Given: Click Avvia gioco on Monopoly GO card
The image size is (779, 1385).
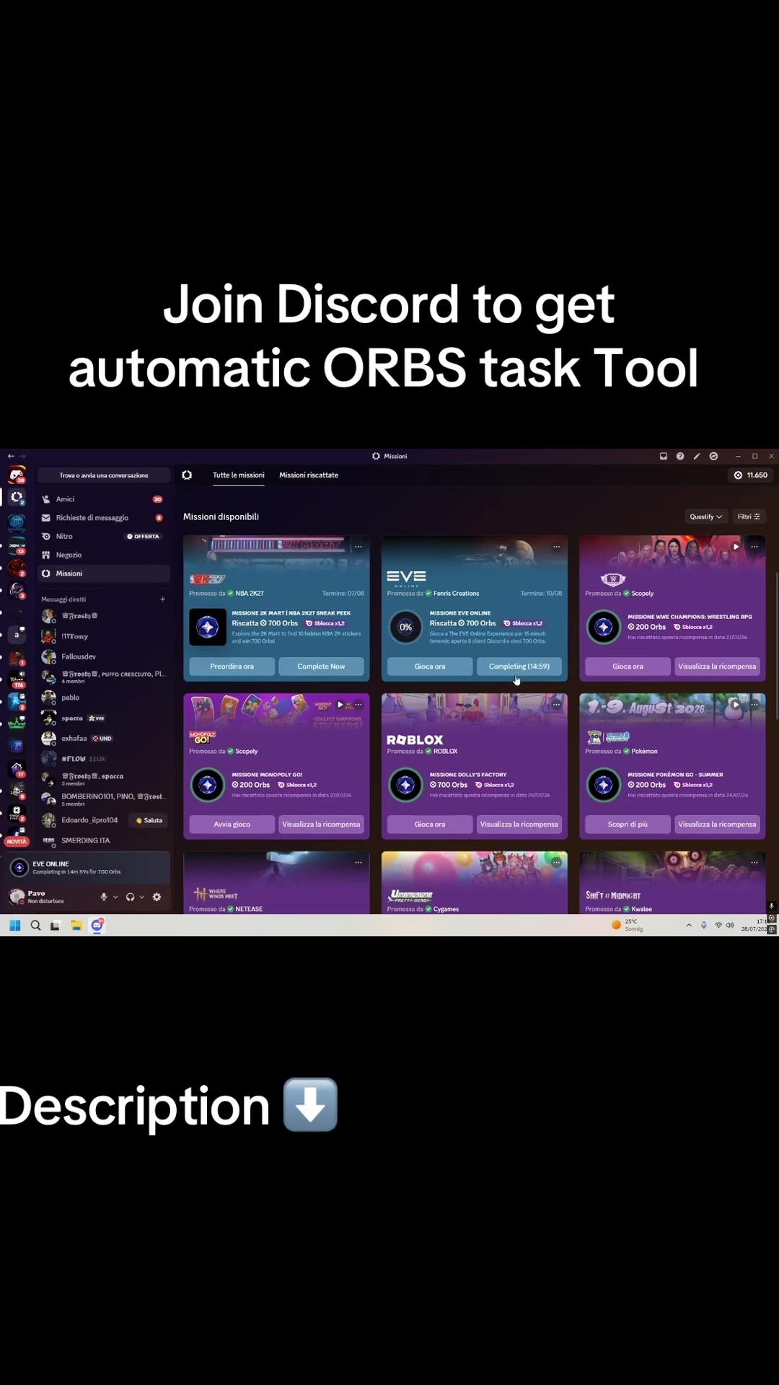Looking at the screenshot, I should tap(232, 825).
